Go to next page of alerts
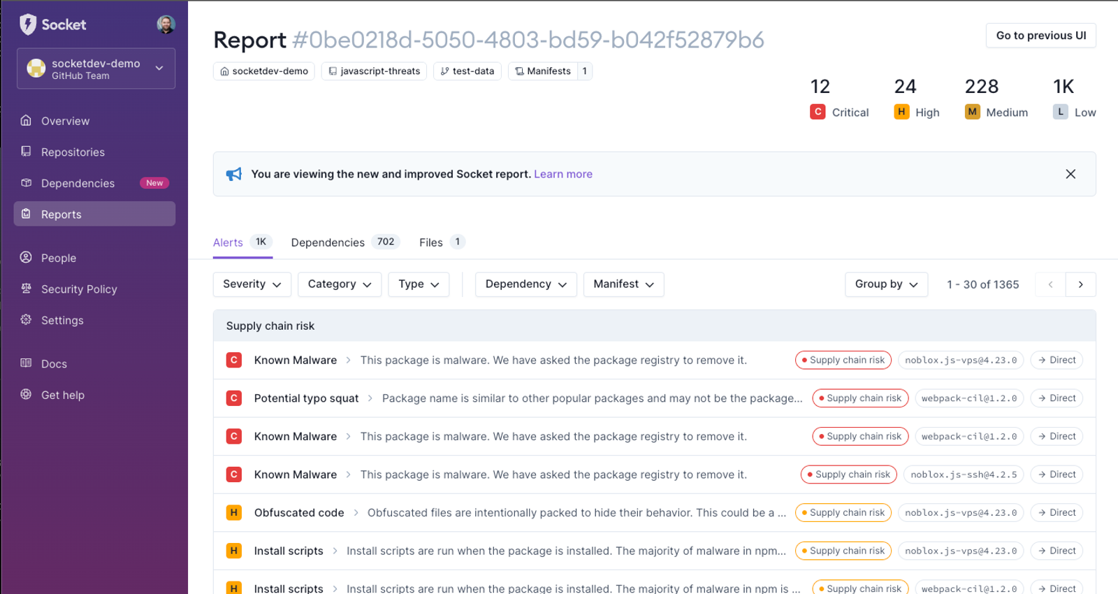This screenshot has height=594, width=1118. click(x=1081, y=284)
